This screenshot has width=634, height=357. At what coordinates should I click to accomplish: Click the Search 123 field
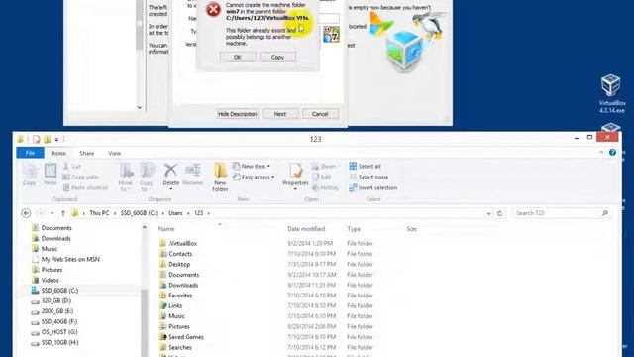[562, 213]
